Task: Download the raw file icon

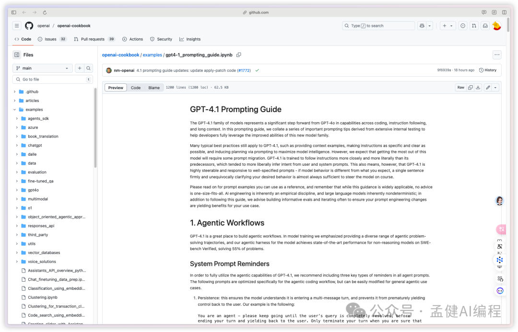Action: tap(478, 88)
